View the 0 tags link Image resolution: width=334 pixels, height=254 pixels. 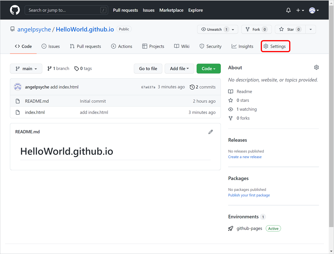click(83, 69)
